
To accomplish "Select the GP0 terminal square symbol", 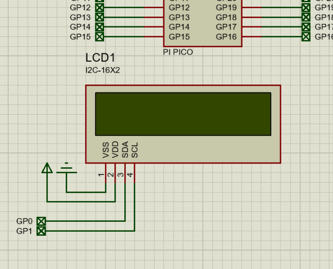I will click(x=41, y=221).
